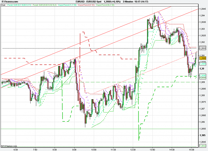Click the cyan 1,3904 indicator price tag
Viewport: 208px width, 151px height.
tap(203, 64)
